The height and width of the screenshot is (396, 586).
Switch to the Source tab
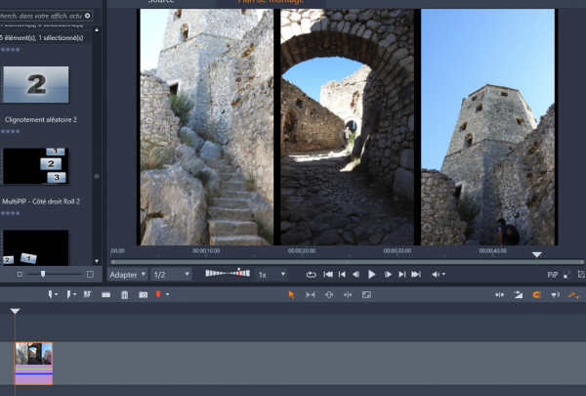tap(161, 2)
